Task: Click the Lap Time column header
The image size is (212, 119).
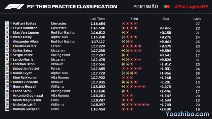Action: [98, 19]
